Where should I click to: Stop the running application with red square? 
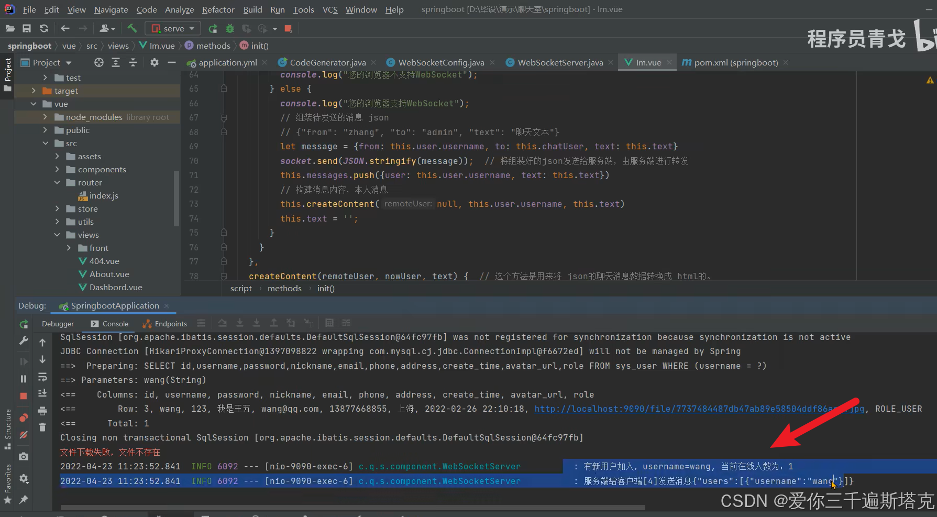click(288, 29)
